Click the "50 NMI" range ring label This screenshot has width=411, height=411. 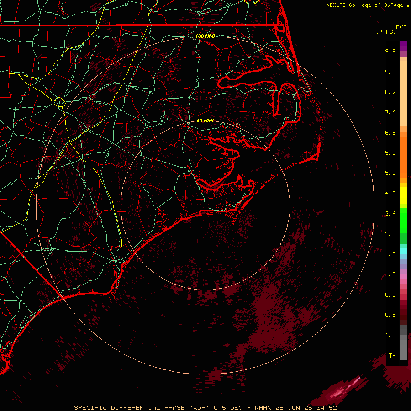pyautogui.click(x=205, y=121)
